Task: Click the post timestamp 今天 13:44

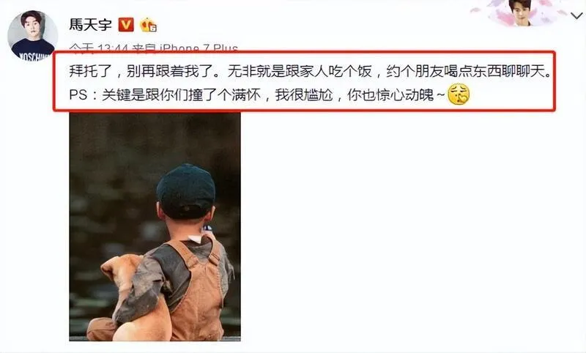Action: (x=99, y=48)
